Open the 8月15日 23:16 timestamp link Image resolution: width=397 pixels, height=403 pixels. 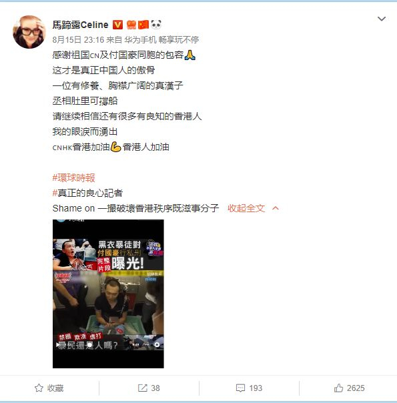click(78, 40)
